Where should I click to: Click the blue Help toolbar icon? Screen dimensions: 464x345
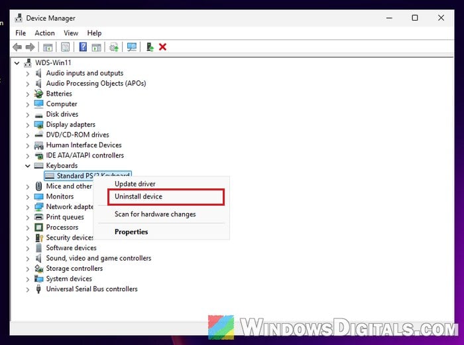[83, 47]
